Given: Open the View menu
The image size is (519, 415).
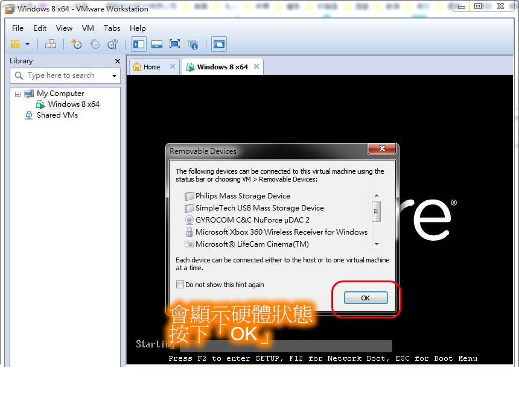Looking at the screenshot, I should click(x=64, y=28).
